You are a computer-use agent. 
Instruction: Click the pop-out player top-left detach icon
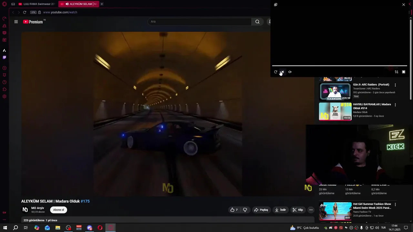point(276,5)
